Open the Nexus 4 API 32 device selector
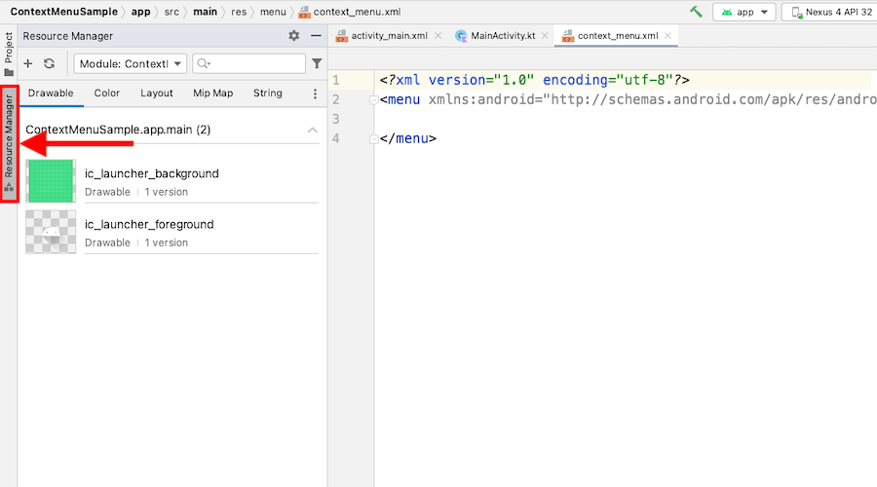This screenshot has width=877, height=487. click(x=830, y=12)
